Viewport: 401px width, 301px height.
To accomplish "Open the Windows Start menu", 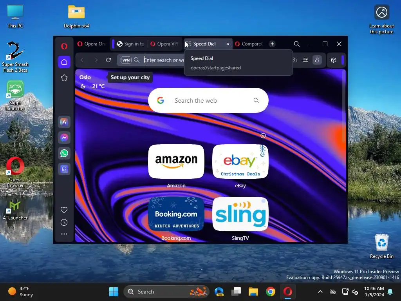I will [114, 292].
